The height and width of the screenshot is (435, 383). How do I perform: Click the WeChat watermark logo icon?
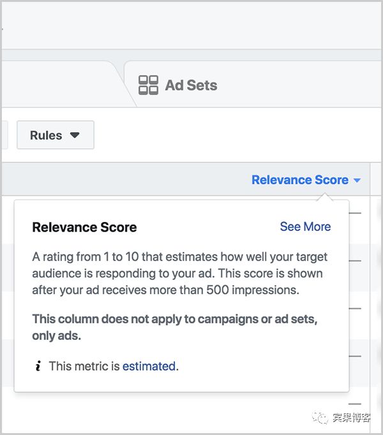[319, 418]
